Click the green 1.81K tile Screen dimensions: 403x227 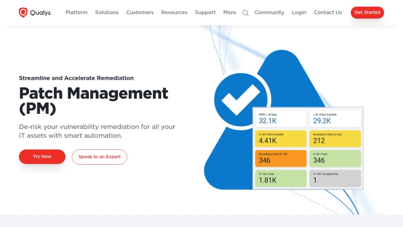pos(281,178)
